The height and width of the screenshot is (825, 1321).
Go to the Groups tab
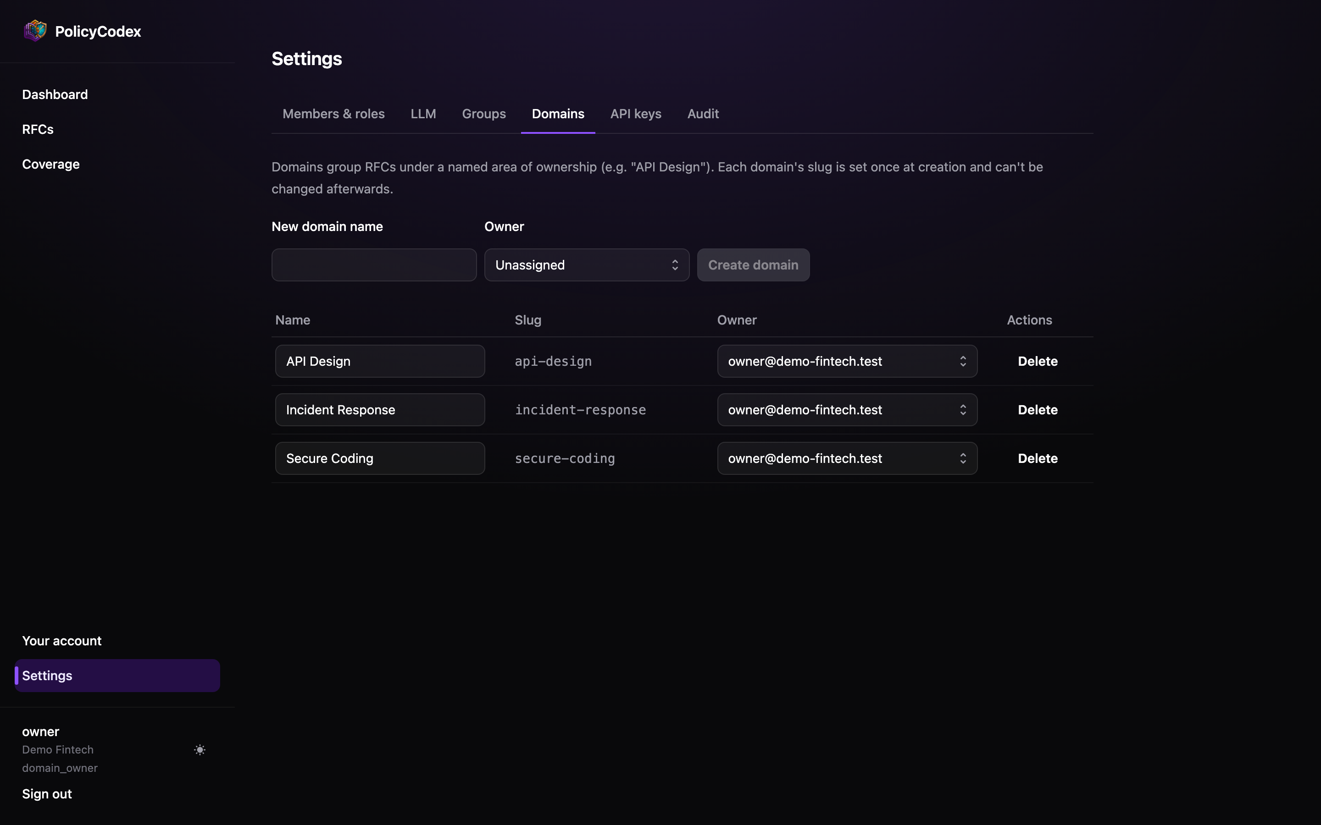point(483,114)
